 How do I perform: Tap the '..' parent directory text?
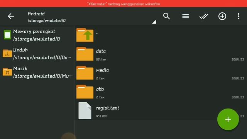pyautogui.click(x=97, y=33)
